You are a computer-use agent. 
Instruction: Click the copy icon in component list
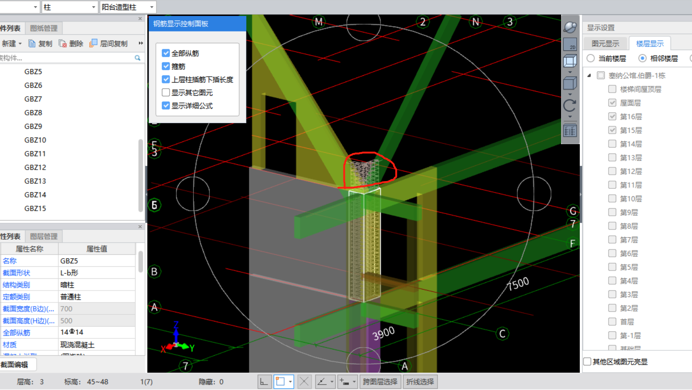click(x=32, y=44)
